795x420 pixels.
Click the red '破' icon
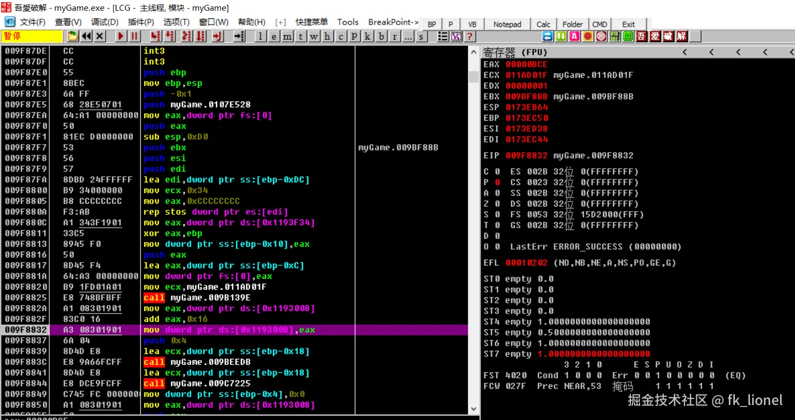pos(668,36)
